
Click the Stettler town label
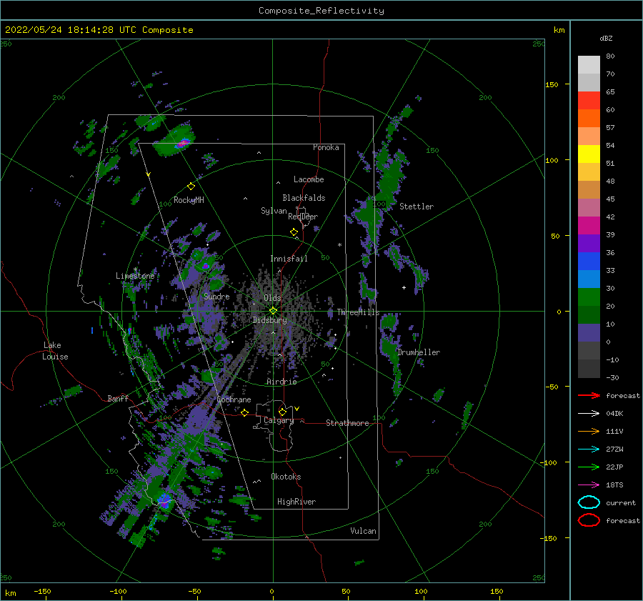(417, 207)
